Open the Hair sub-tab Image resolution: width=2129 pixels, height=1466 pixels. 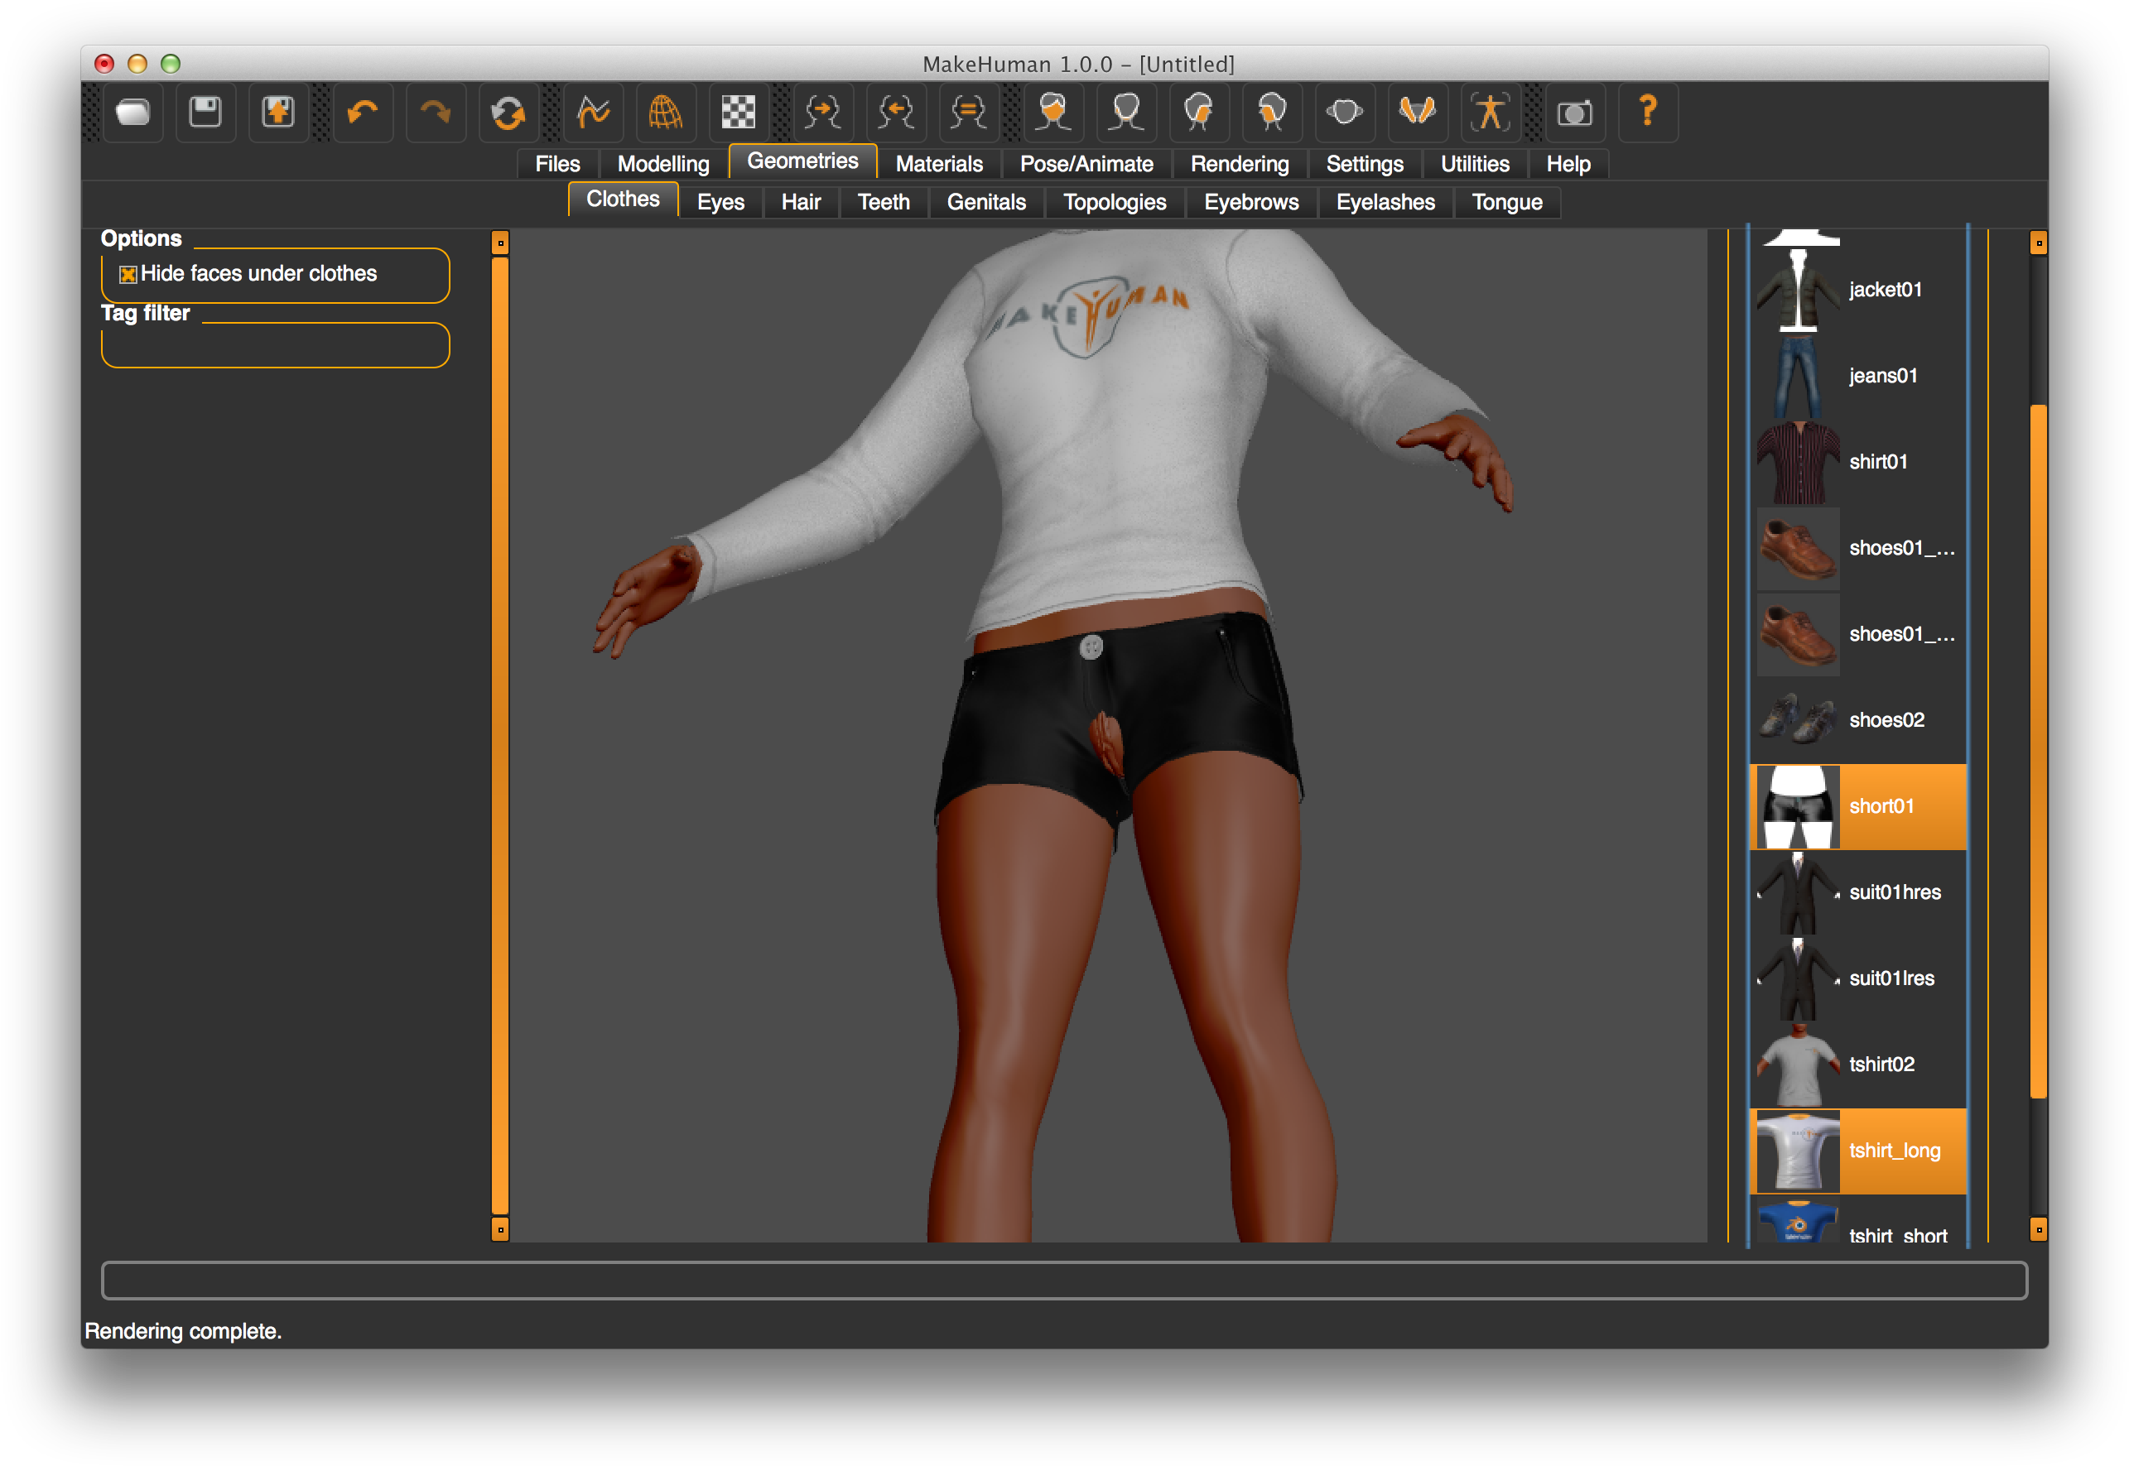(800, 202)
